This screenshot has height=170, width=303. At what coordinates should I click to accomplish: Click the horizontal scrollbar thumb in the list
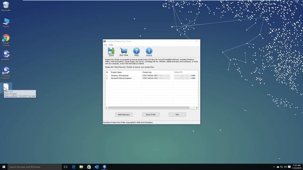point(149,108)
